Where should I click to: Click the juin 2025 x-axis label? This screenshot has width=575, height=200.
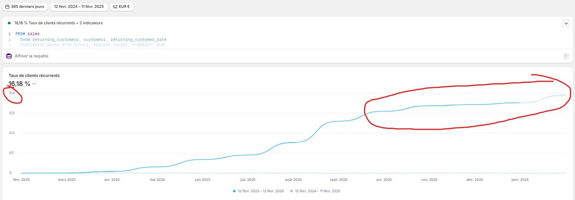click(202, 180)
